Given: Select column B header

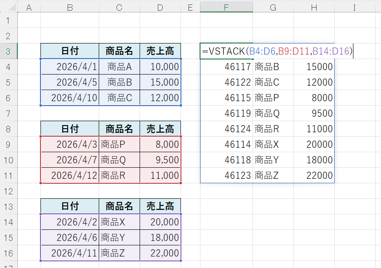Looking at the screenshot, I should 70,7.
